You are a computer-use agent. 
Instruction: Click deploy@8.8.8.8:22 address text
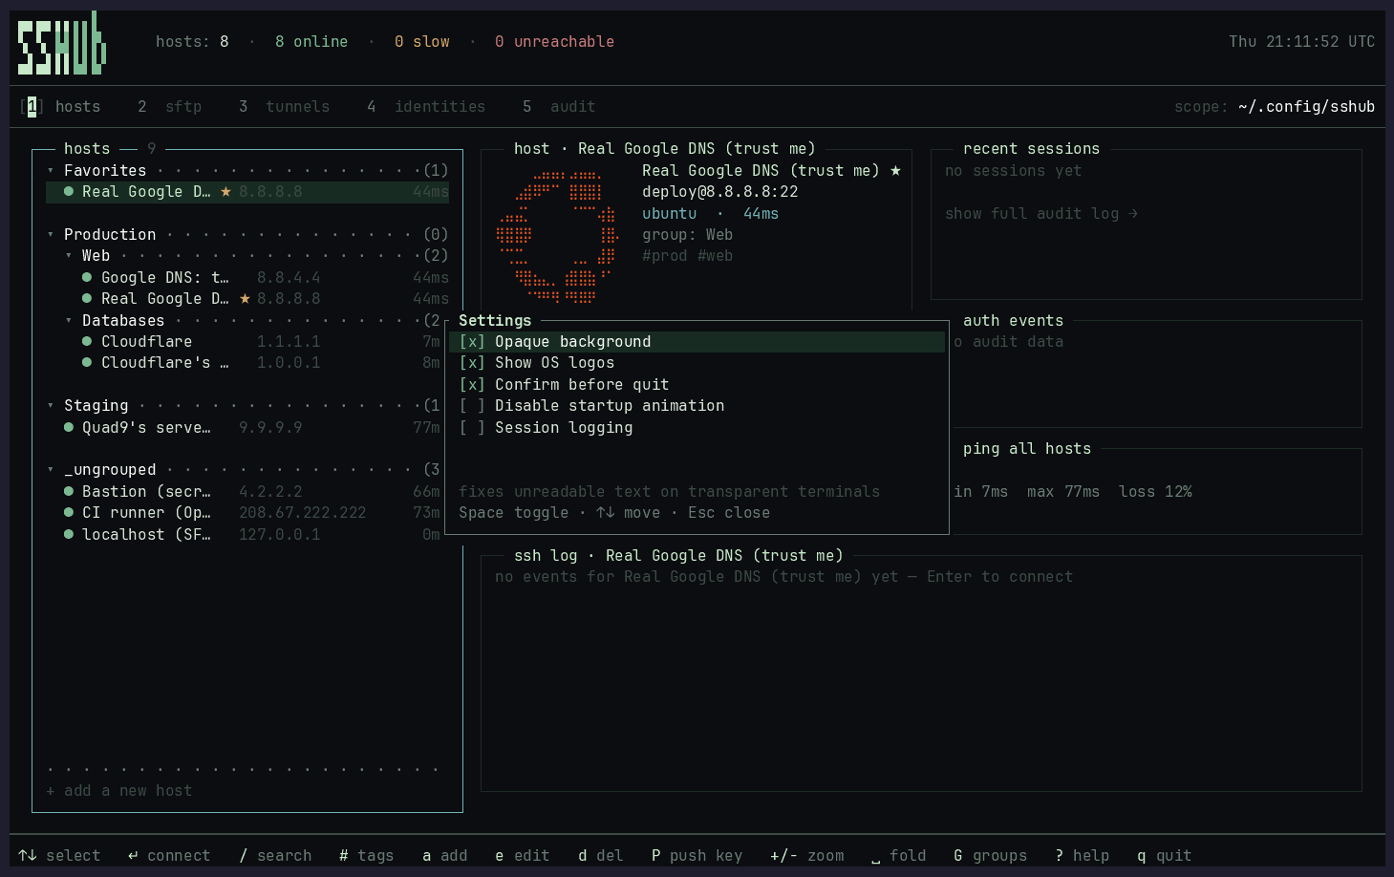click(x=719, y=191)
